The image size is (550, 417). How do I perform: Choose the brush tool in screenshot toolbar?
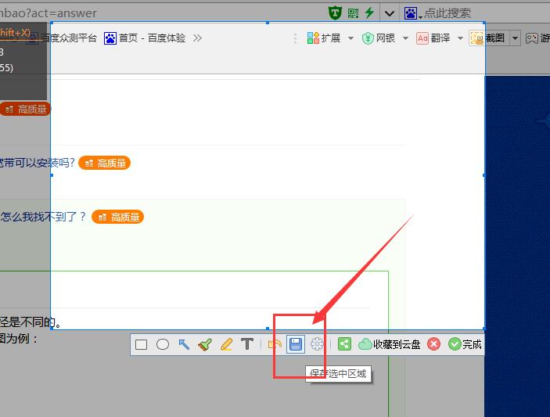[x=205, y=344]
